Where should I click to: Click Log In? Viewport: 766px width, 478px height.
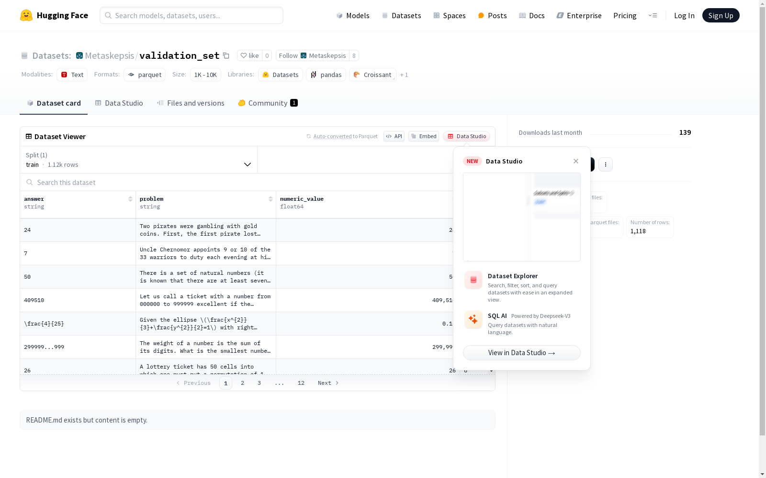pyautogui.click(x=684, y=15)
